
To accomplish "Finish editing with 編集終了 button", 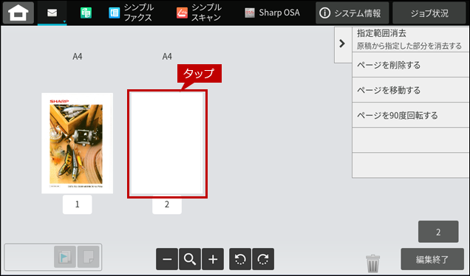I will tap(432, 259).
